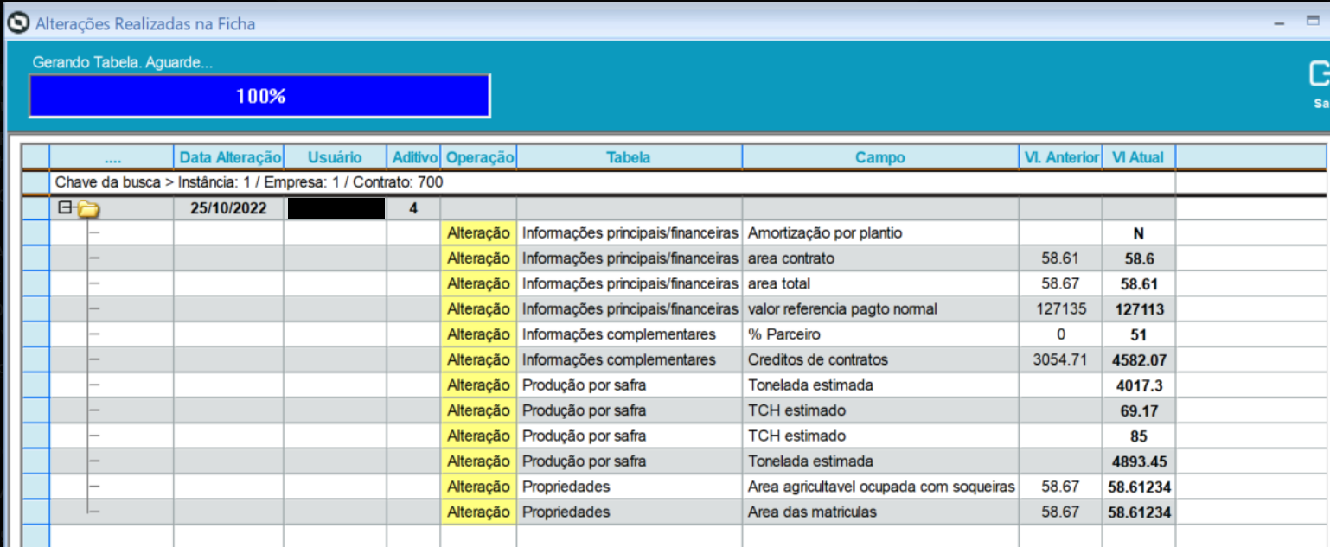The height and width of the screenshot is (547, 1330).
Task: Collapse the 25/10/2022 tree node
Action: point(63,208)
